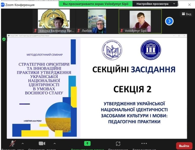Toggle the video camera off

click(x=42, y=143)
